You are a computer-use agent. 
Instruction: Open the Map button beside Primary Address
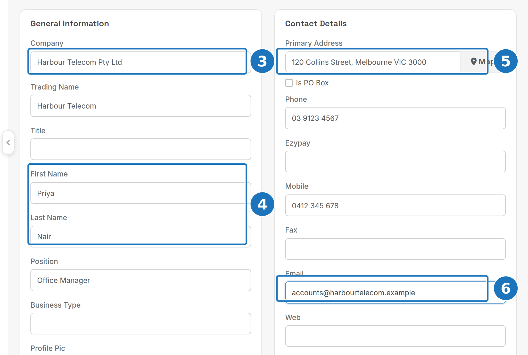point(483,62)
